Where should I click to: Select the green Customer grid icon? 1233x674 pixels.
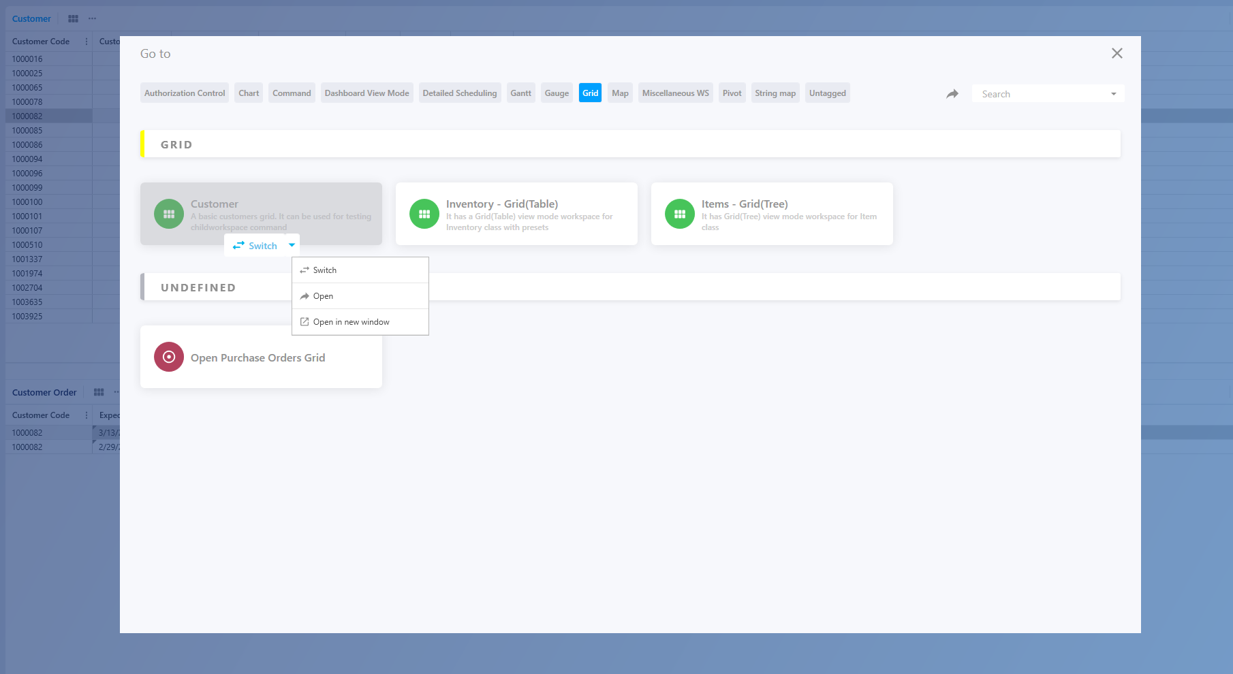pyautogui.click(x=168, y=213)
